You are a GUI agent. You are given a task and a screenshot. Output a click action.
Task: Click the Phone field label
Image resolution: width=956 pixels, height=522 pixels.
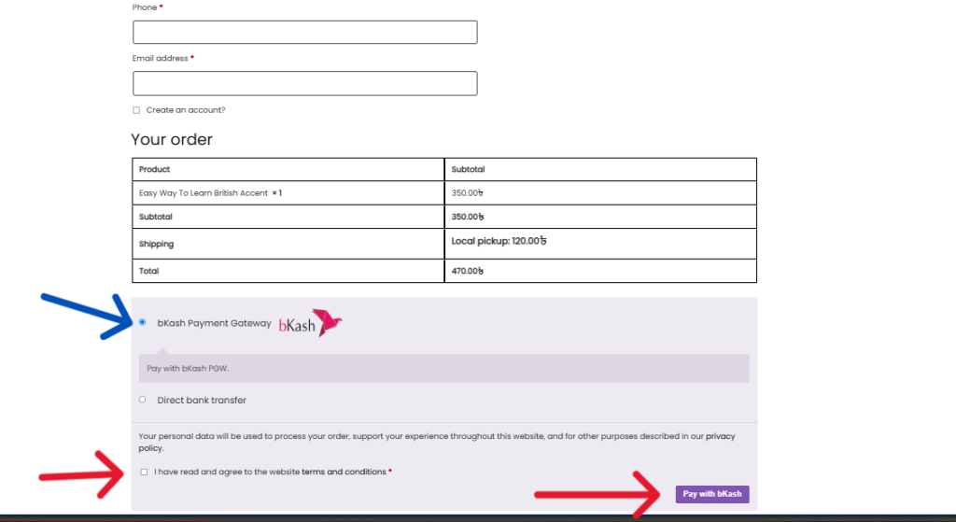[x=145, y=7]
